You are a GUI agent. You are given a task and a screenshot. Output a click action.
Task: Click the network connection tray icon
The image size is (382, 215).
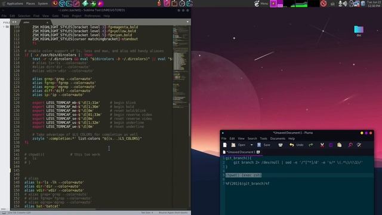[x=357, y=4]
